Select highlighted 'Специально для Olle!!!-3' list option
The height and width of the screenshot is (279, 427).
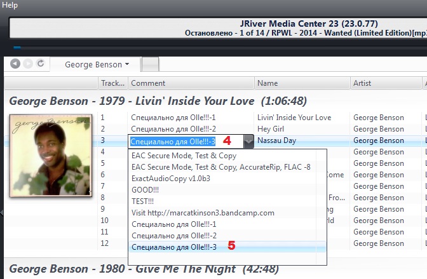point(227,247)
